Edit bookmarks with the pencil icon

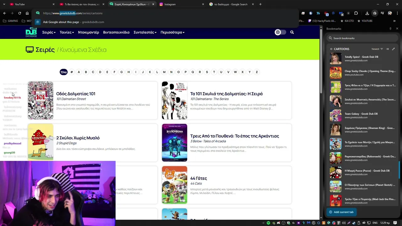coord(393,49)
